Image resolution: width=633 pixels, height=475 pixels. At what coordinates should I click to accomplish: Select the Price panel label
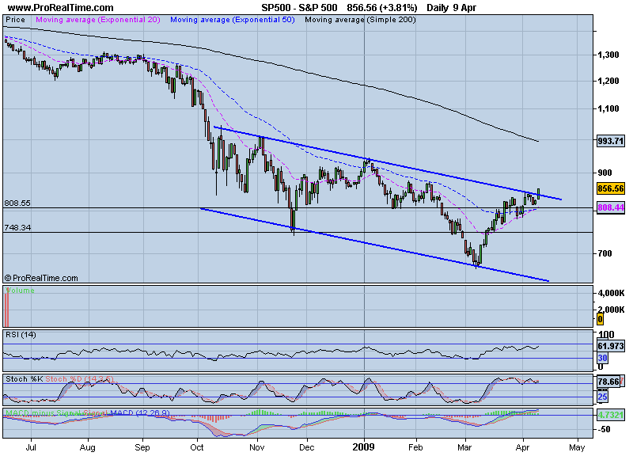click(x=15, y=20)
